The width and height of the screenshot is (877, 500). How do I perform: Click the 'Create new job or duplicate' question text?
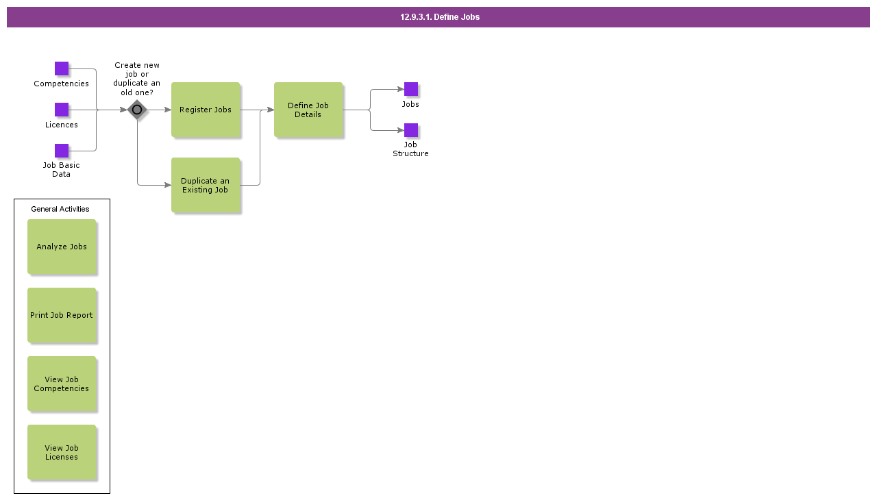pos(137,79)
